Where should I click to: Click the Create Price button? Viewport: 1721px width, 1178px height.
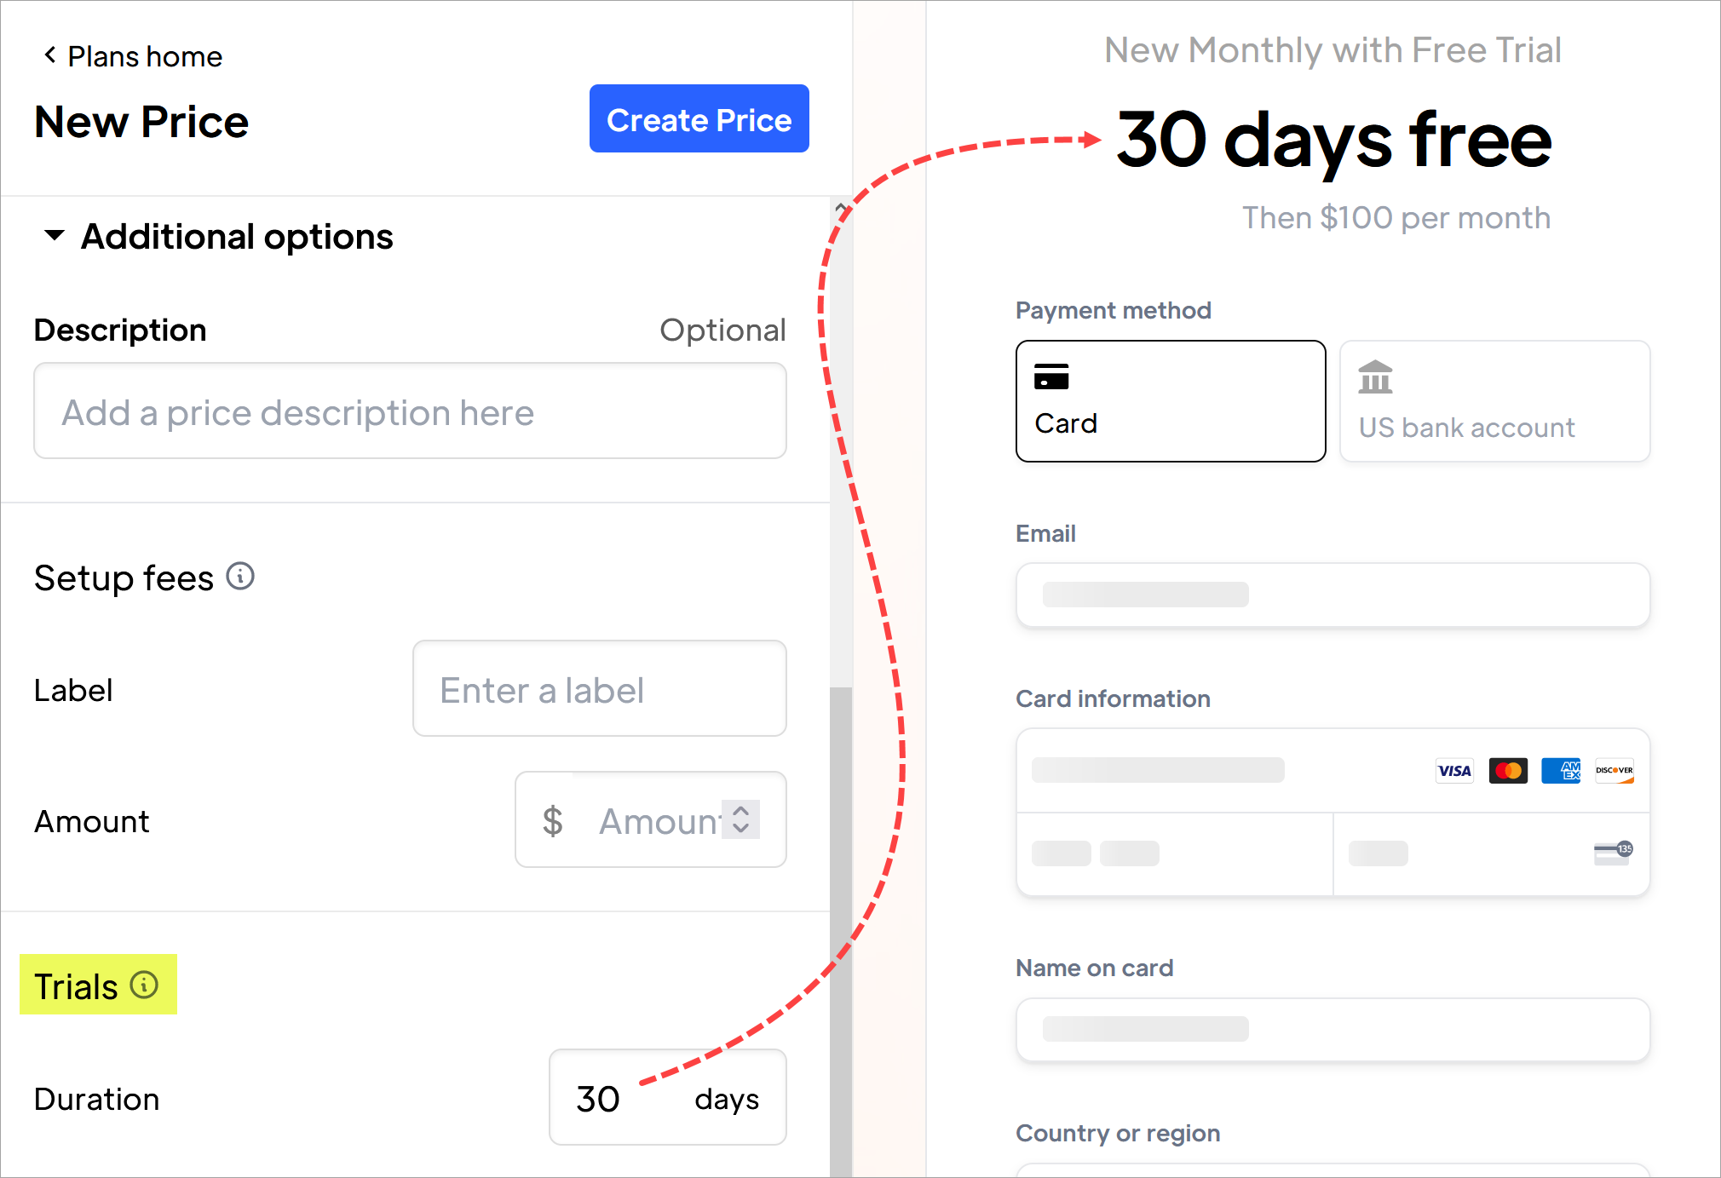699,120
